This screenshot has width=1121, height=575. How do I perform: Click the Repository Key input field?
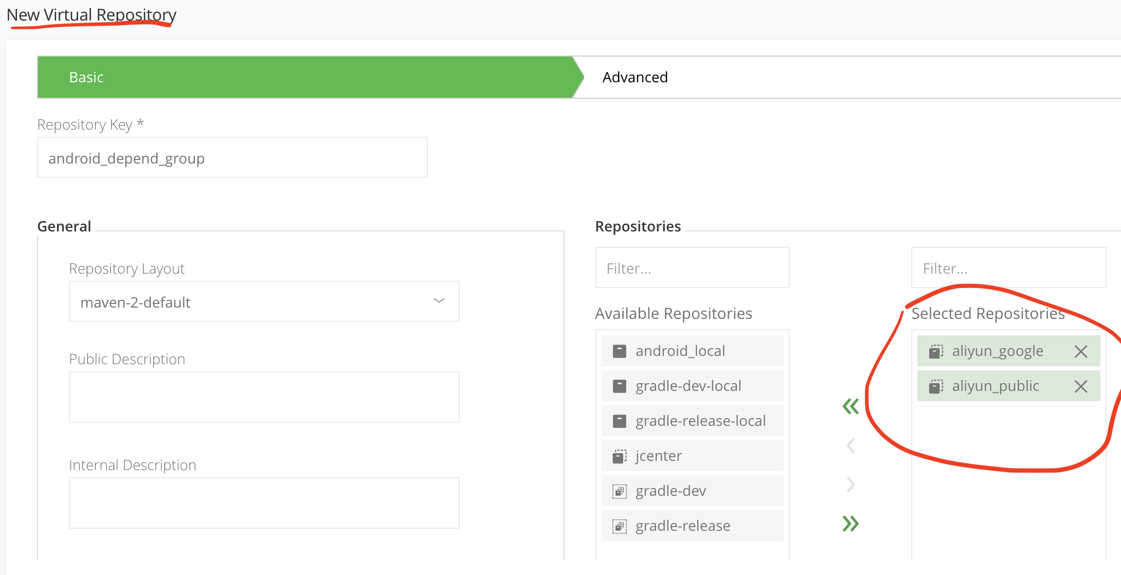click(232, 158)
